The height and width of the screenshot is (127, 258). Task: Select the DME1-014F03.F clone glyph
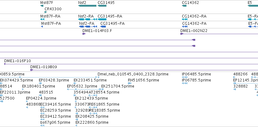click(x=84, y=34)
